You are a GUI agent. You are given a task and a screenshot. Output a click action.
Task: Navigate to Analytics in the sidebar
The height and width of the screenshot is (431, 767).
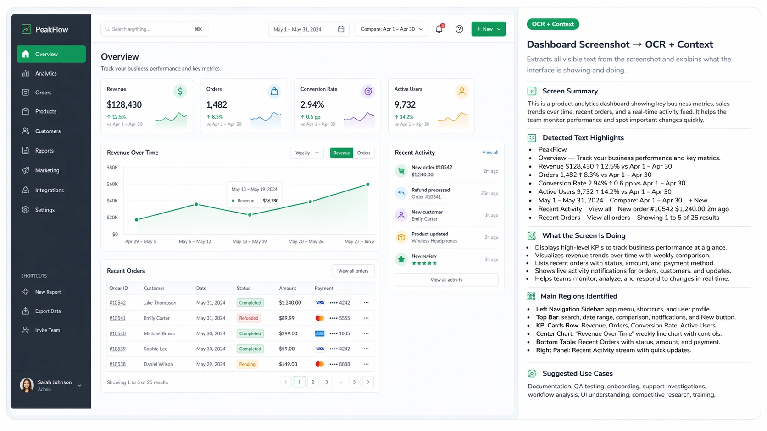(x=46, y=73)
